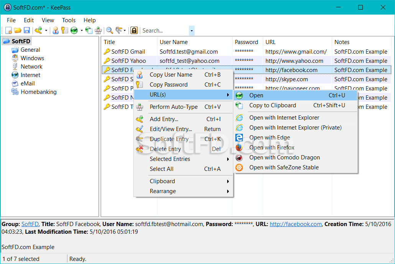Viewport: 395px width, 264px height.
Task: Choose Open in the URL(s) submenu
Action: click(296, 95)
